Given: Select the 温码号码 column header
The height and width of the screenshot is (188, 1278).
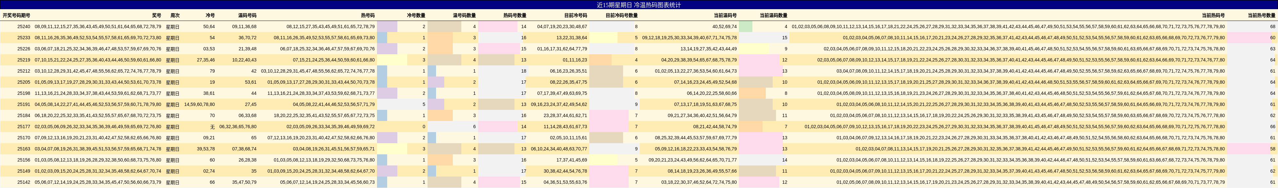Looking at the screenshot, I should [247, 15].
